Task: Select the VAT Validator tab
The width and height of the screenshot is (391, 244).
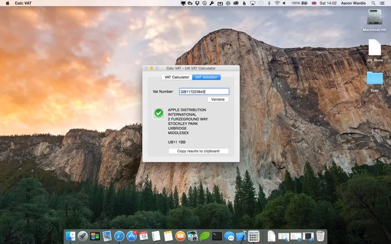Action: [206, 77]
